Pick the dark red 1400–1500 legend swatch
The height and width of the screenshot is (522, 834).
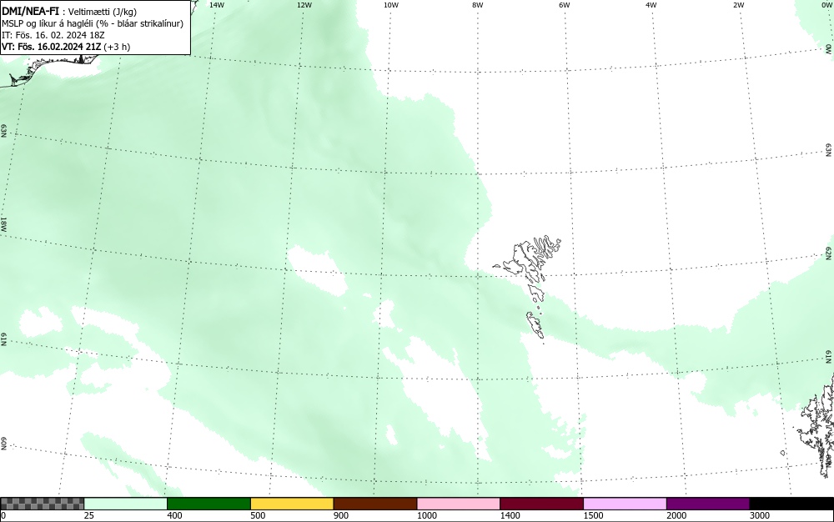coord(541,504)
